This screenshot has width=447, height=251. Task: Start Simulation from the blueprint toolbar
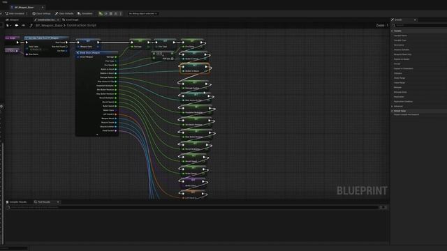(x=85, y=13)
